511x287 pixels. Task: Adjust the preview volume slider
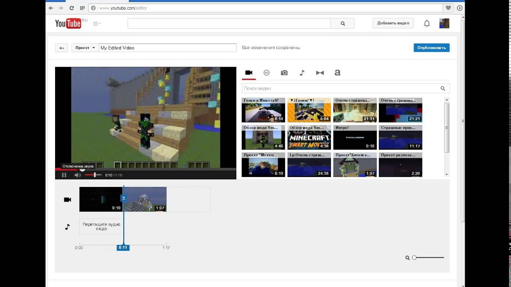[x=93, y=175]
